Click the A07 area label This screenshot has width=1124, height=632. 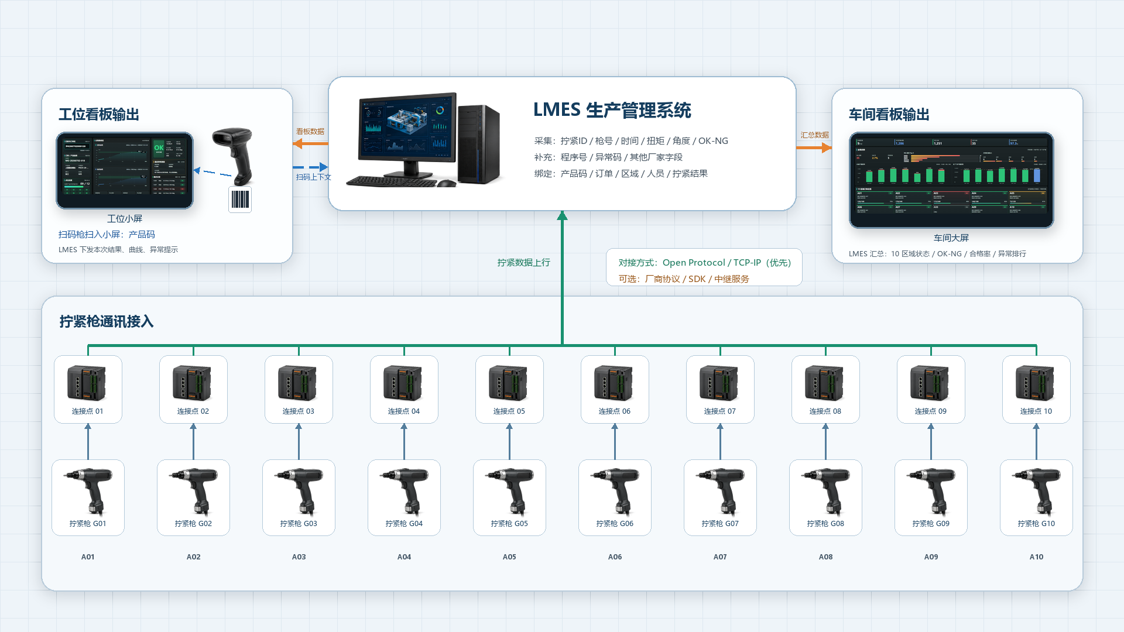pyautogui.click(x=720, y=557)
